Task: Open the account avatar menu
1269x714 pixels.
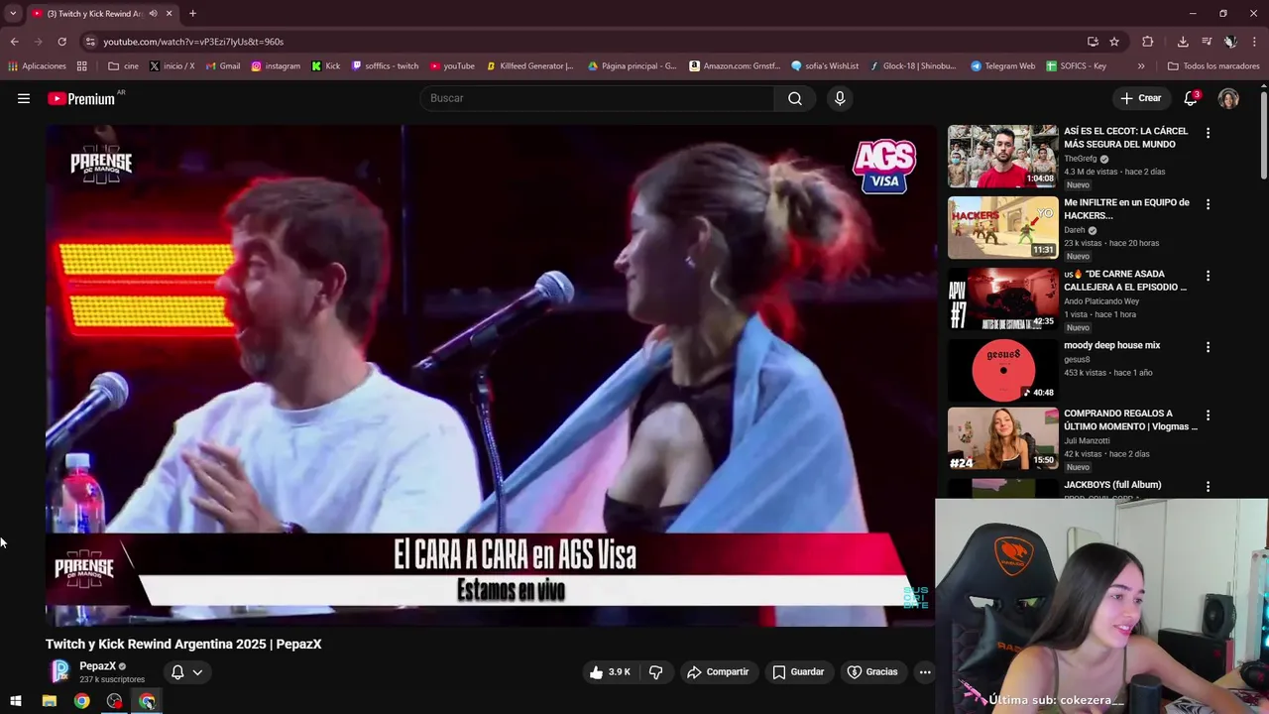Action: pos(1228,98)
